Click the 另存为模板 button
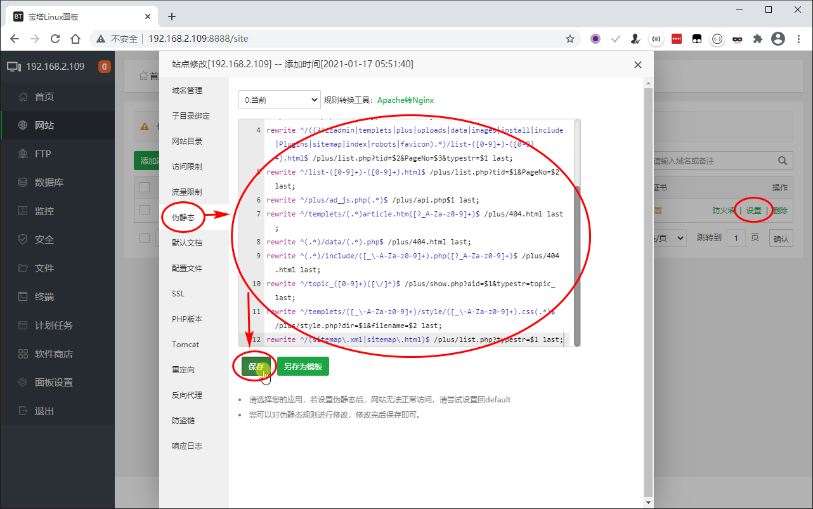This screenshot has height=509, width=813. point(303,366)
